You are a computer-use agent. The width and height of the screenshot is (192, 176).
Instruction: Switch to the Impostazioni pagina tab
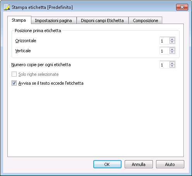click(53, 21)
